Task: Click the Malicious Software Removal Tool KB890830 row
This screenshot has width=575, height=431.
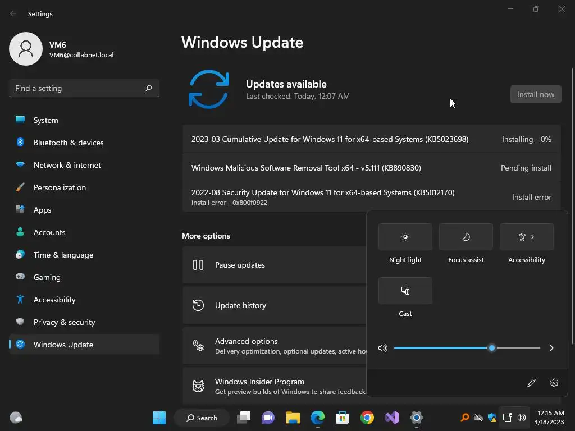Action: [372, 168]
